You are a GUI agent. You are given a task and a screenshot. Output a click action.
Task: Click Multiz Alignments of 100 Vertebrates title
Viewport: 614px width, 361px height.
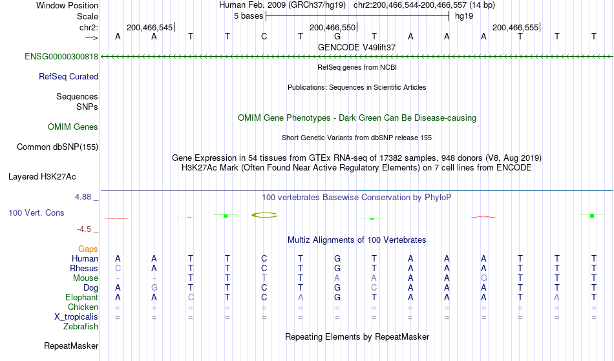(357, 240)
